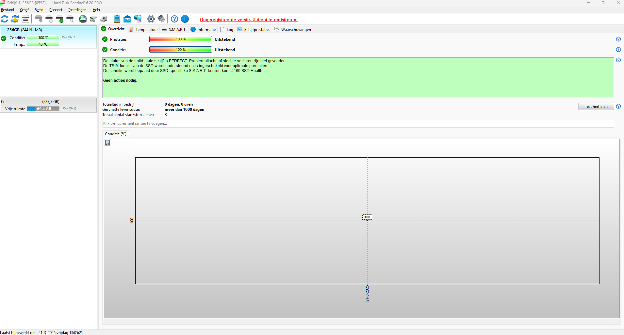This screenshot has width=624, height=335.
Task: Open the S.M.A.R.T. tab
Action: pyautogui.click(x=174, y=29)
